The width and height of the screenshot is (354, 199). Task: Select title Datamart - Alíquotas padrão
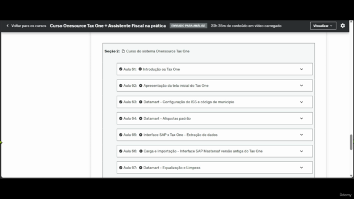point(167,118)
